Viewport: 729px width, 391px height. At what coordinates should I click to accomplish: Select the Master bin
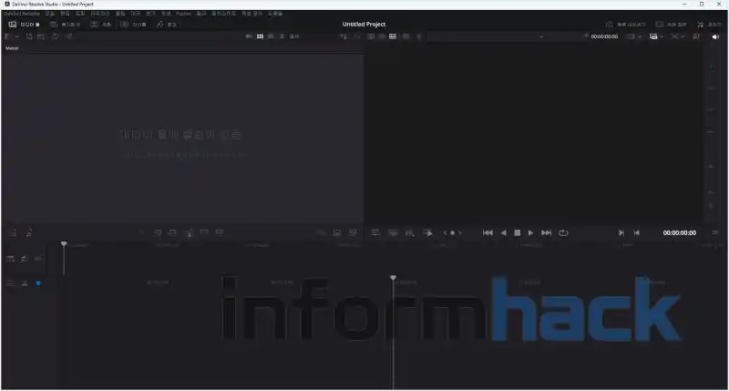click(x=12, y=47)
